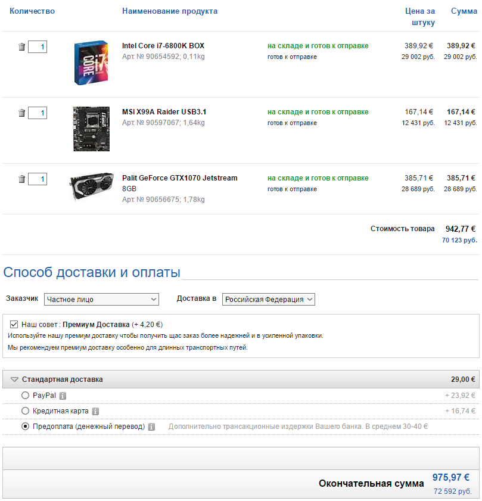Click info icon next to PayPal
The image size is (482, 501).
(63, 396)
